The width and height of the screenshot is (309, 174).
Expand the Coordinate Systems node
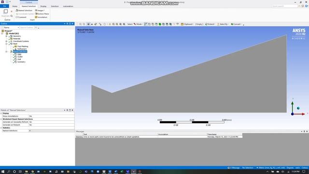(x=6, y=41)
